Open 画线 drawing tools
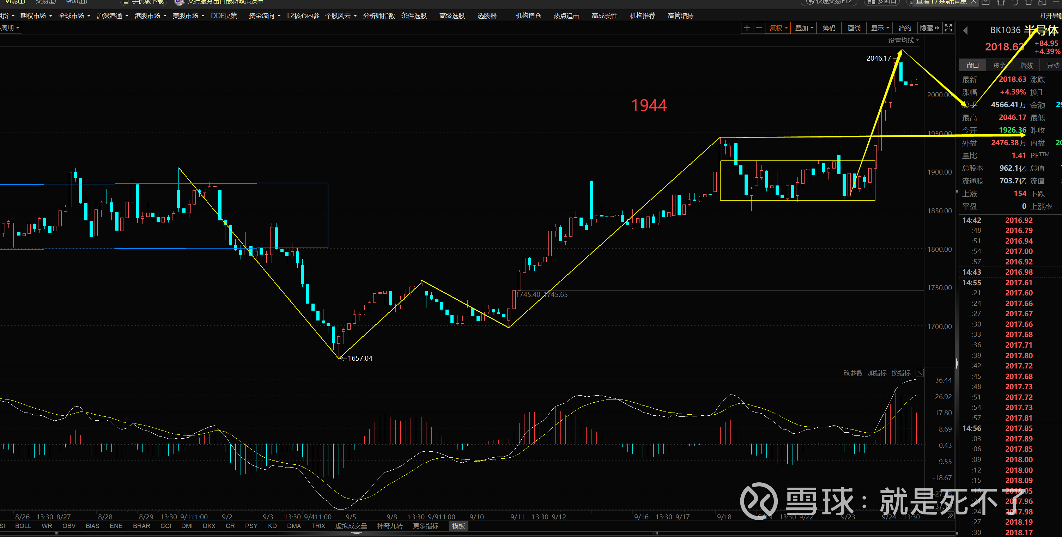Image resolution: width=1062 pixels, height=537 pixels. click(x=854, y=28)
